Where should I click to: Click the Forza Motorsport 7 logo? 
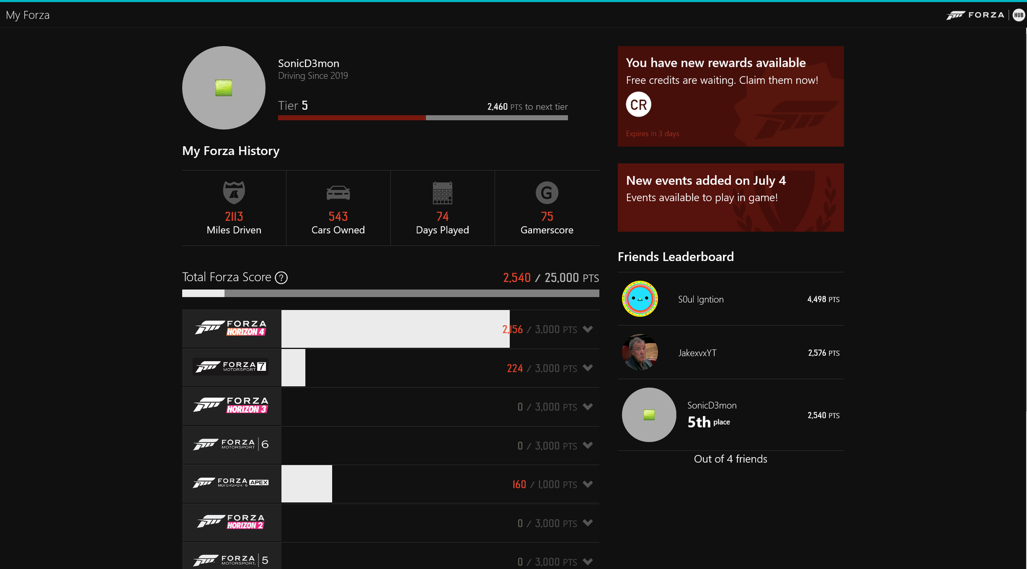point(231,367)
